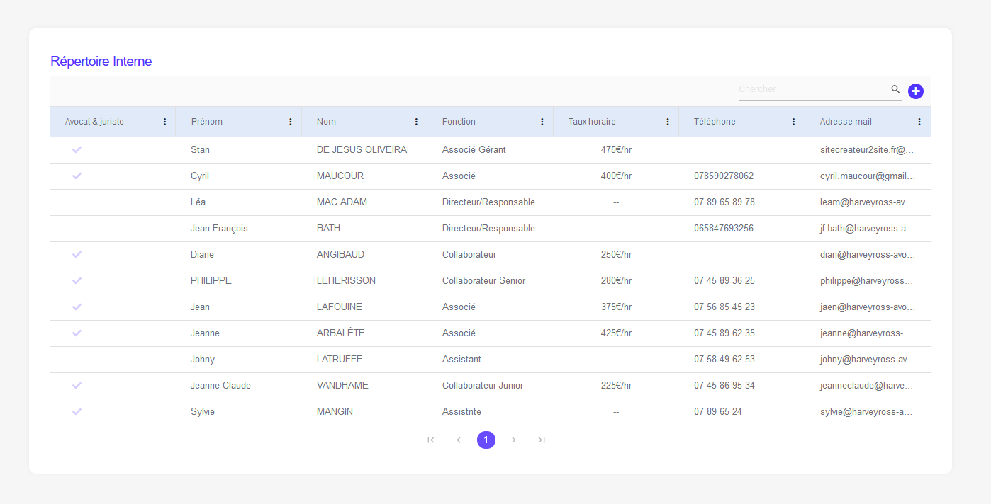
Task: Click the MANGIN name cell
Action: [335, 412]
